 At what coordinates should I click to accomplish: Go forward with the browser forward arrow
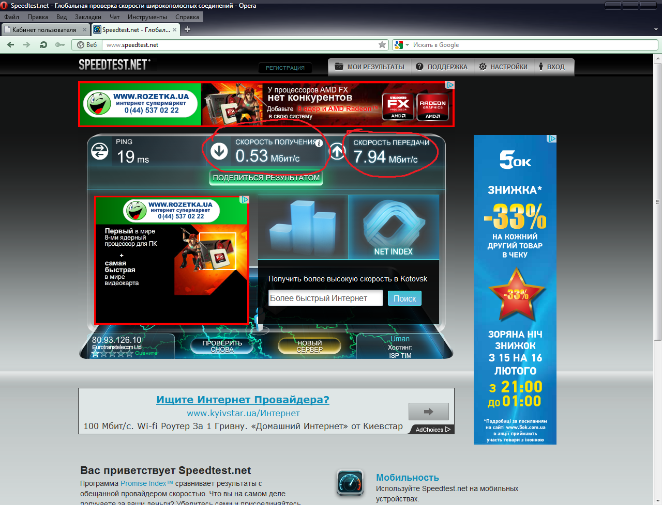(x=27, y=45)
